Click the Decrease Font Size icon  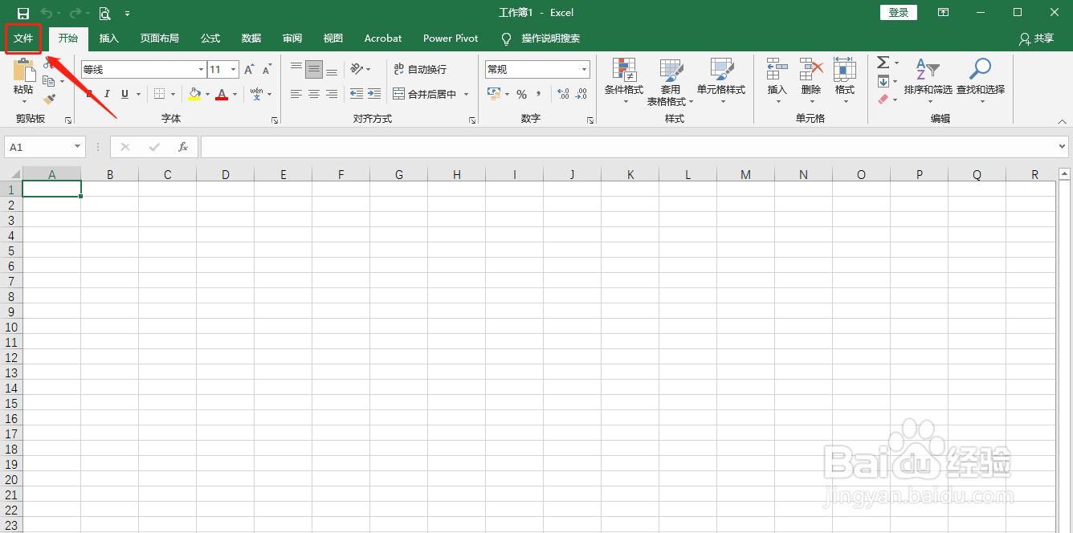point(267,70)
